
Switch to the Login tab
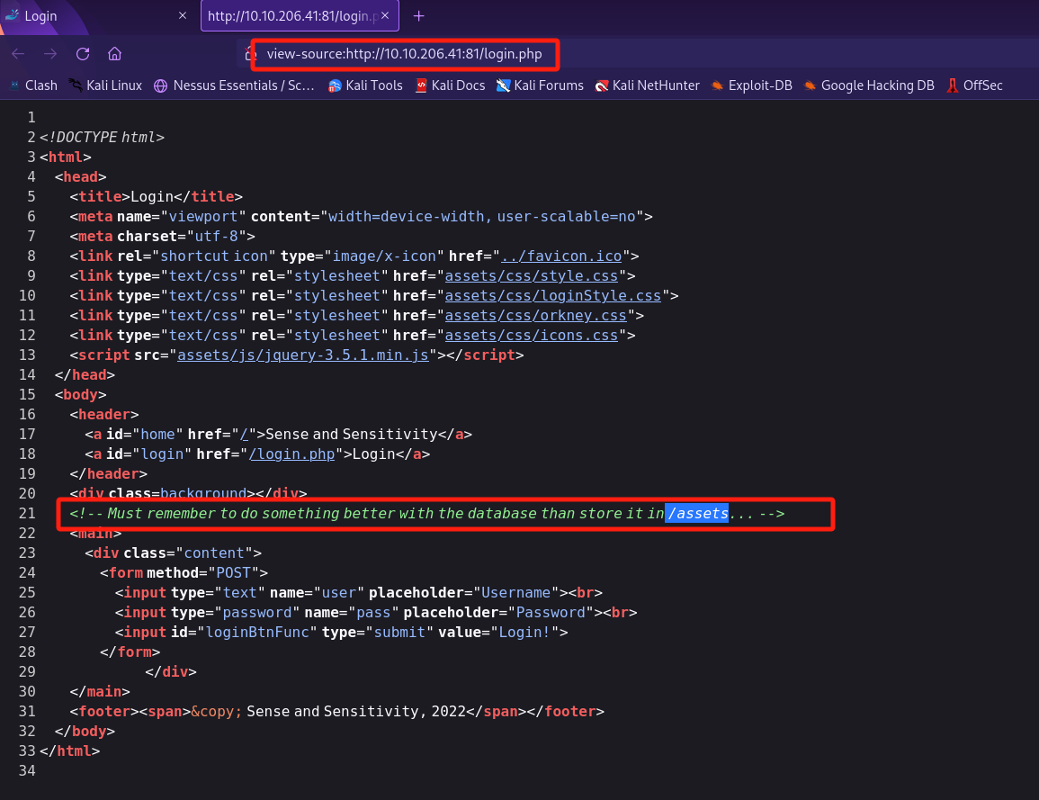click(x=90, y=16)
